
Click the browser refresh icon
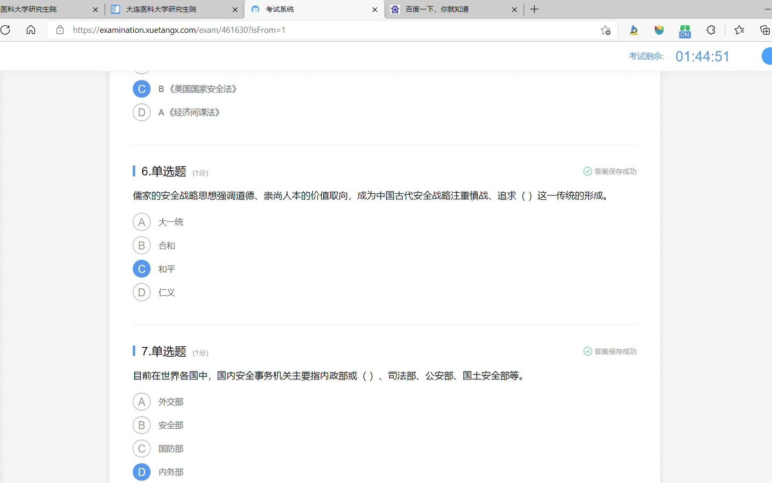(x=6, y=30)
